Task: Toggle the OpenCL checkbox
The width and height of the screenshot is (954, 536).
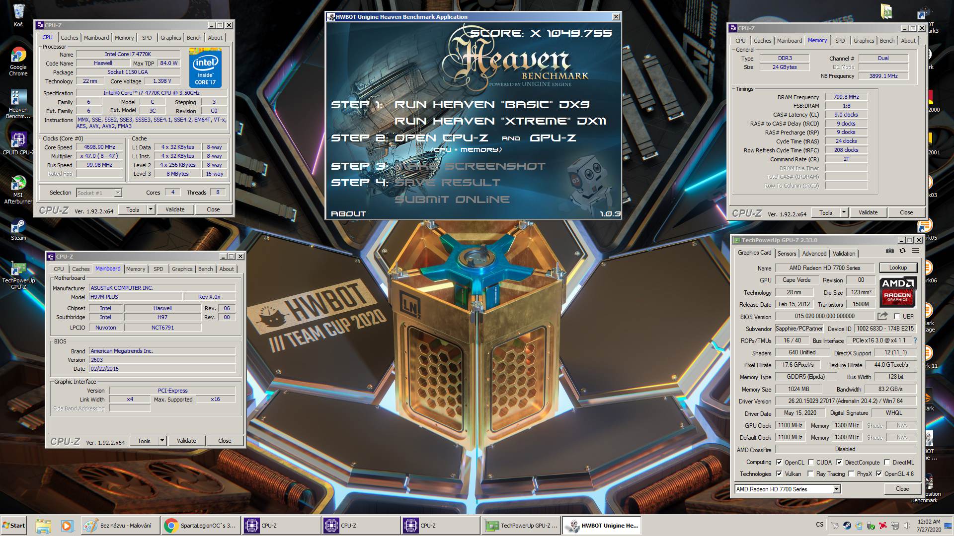Action: [779, 462]
